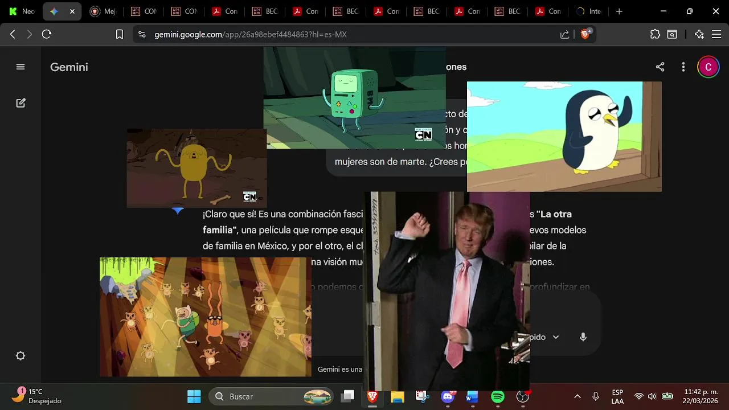This screenshot has height=410, width=729.
Task: Open browser extensions puzzle icon
Action: click(655, 34)
